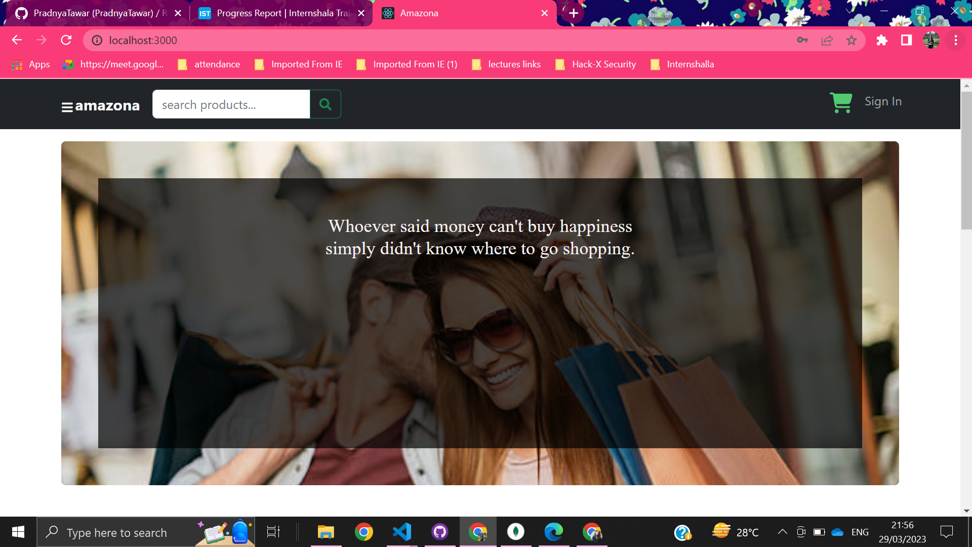Open Visual Studio Code from taskbar
This screenshot has width=972, height=547.
pyautogui.click(x=402, y=532)
